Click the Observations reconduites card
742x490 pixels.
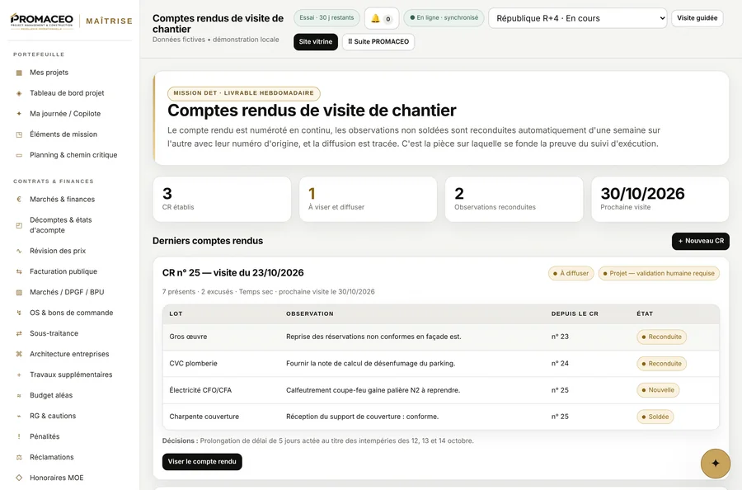click(x=514, y=200)
